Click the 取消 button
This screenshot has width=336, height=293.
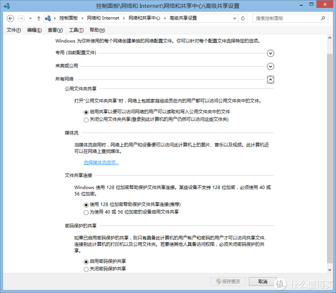click(263, 282)
